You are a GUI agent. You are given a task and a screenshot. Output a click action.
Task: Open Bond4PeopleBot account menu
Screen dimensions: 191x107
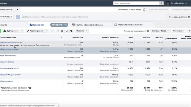178,3
